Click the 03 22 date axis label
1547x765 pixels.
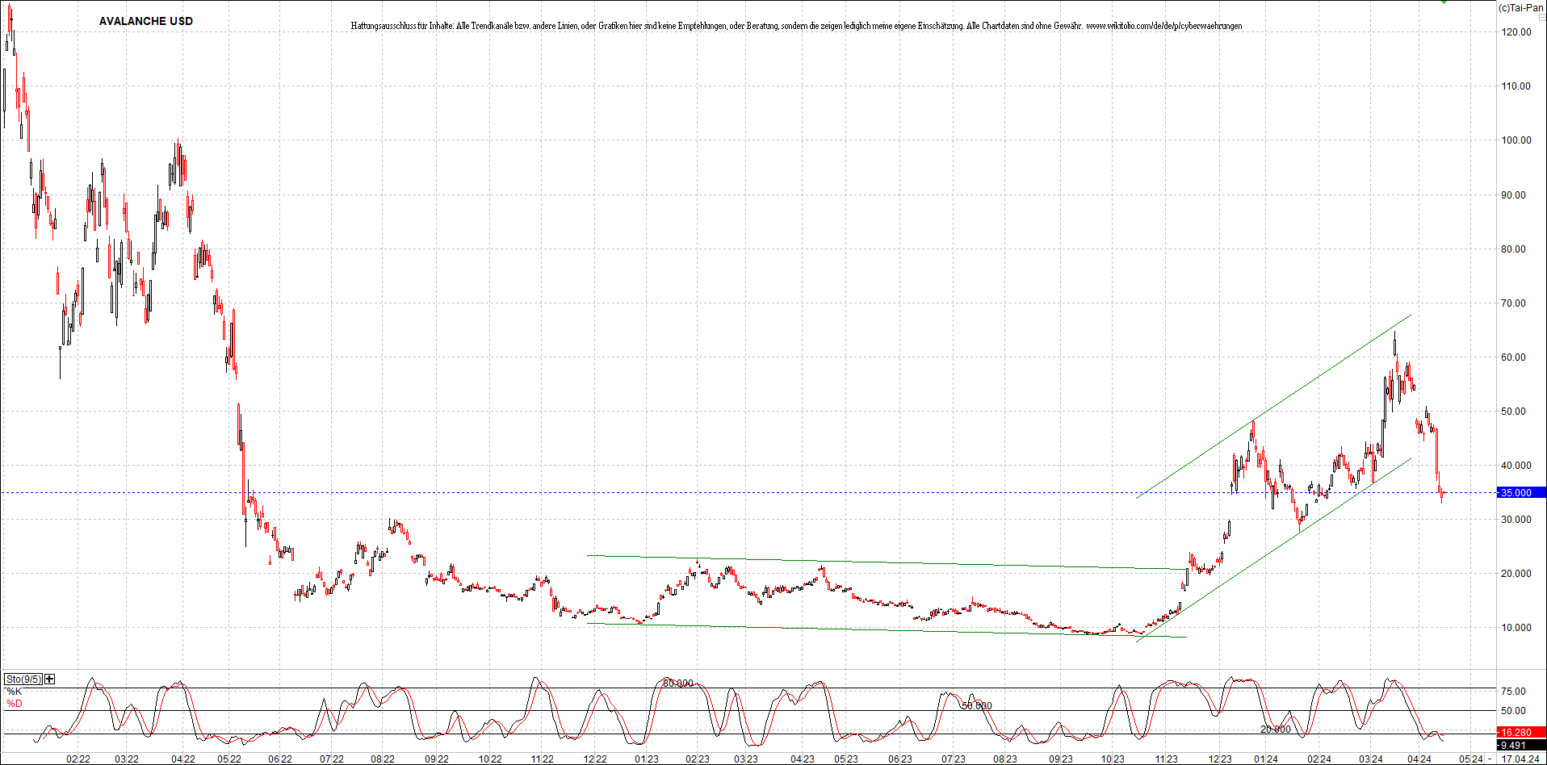[x=126, y=759]
